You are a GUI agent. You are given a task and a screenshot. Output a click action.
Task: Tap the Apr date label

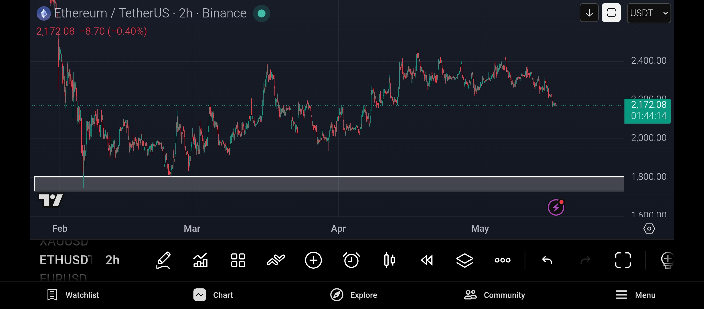pos(338,229)
